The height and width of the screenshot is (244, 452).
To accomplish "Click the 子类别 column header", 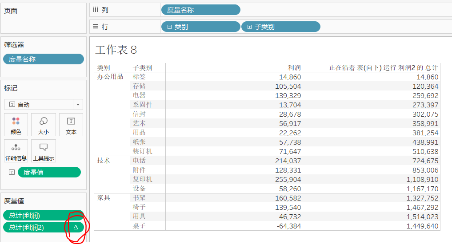I will (142, 67).
